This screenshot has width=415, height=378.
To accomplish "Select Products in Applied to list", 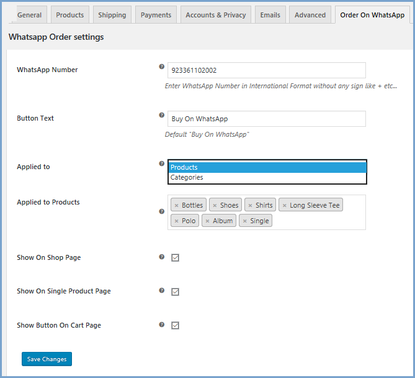I will 267,167.
